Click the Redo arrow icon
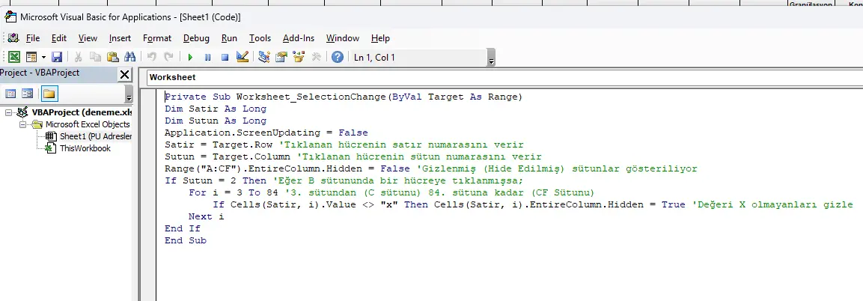Image resolution: width=863 pixels, height=301 pixels. pyautogui.click(x=169, y=57)
